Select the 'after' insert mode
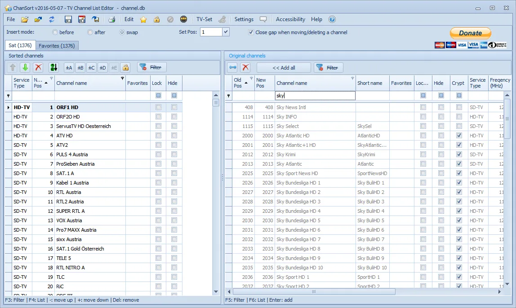 (x=90, y=32)
